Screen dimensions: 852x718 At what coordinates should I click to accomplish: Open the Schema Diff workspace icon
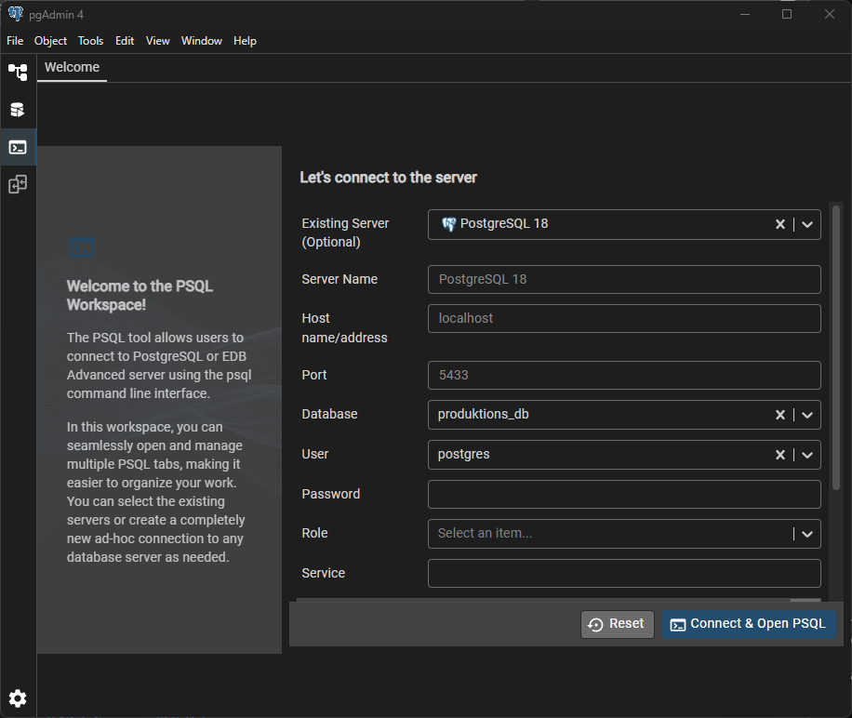click(18, 184)
